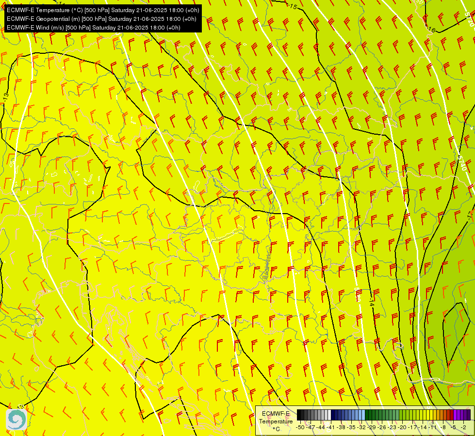Click the swirl logo icon at bottom-left
This screenshot has height=436, width=475.
tap(16, 420)
